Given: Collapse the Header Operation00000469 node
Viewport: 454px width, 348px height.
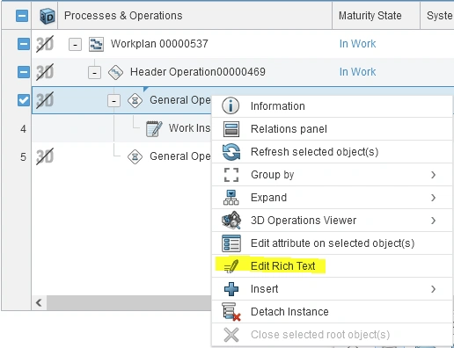Looking at the screenshot, I should [x=94, y=73].
